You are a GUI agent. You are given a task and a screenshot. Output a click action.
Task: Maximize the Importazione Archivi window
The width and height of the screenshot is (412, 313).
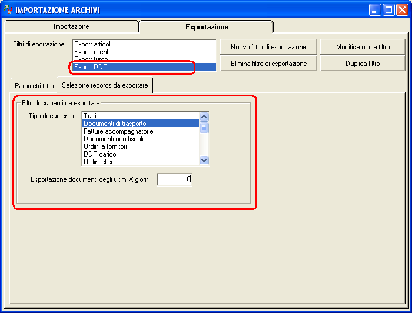388,10
